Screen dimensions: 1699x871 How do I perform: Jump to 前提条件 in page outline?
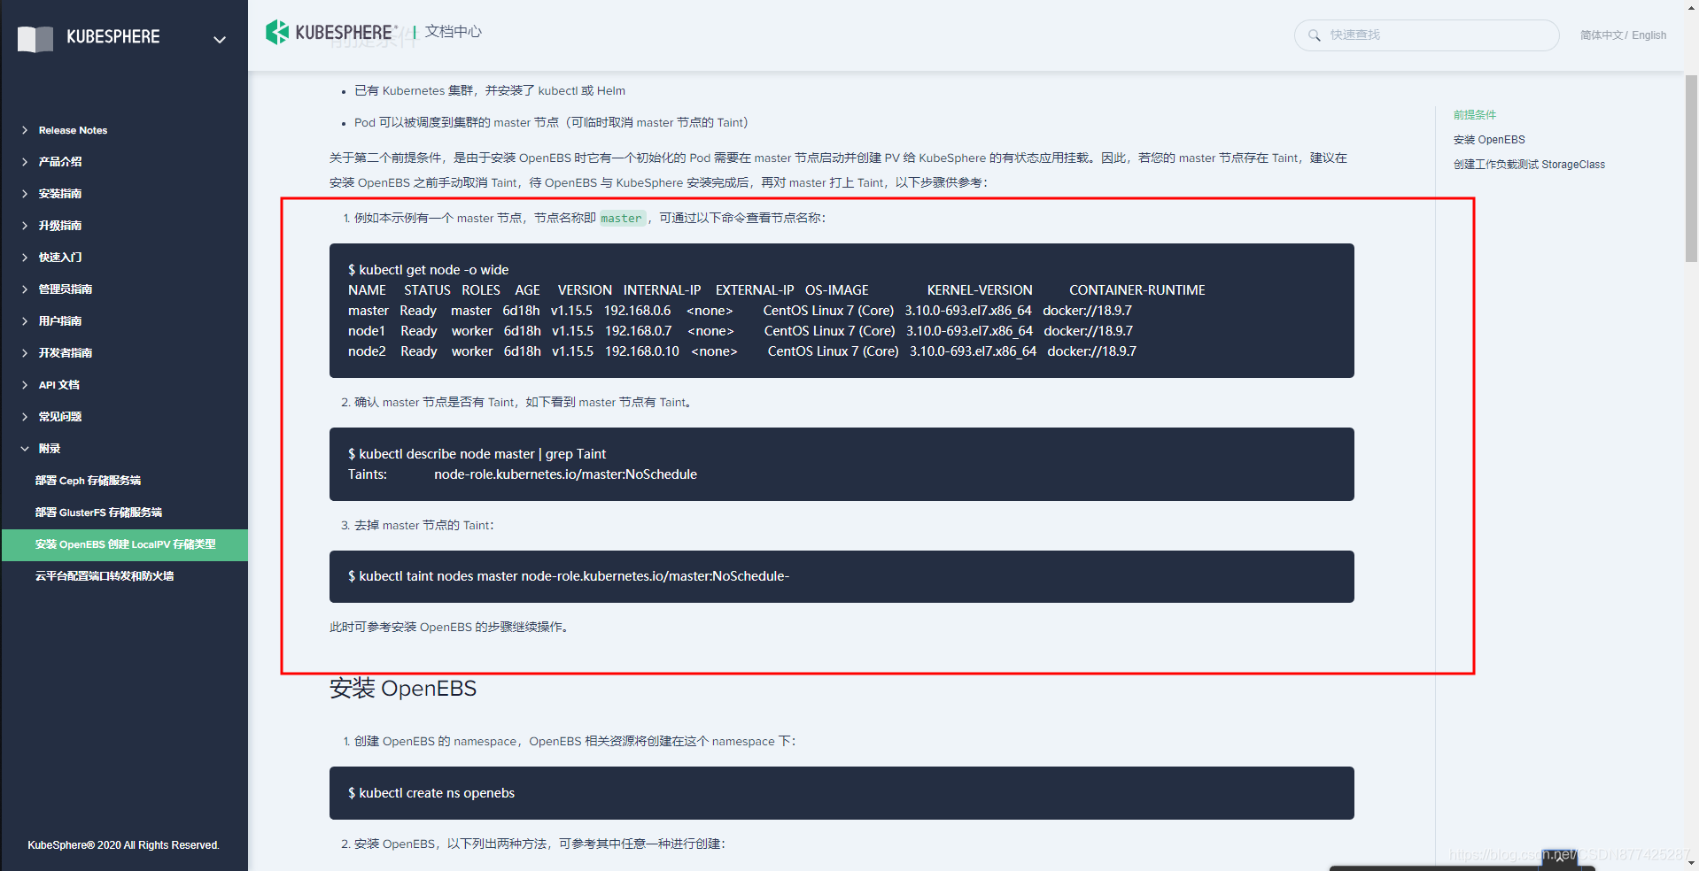pyautogui.click(x=1475, y=115)
